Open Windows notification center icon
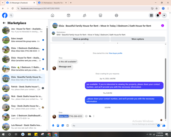Image resolution: width=171 pixels, height=137 pixels. coord(167,134)
